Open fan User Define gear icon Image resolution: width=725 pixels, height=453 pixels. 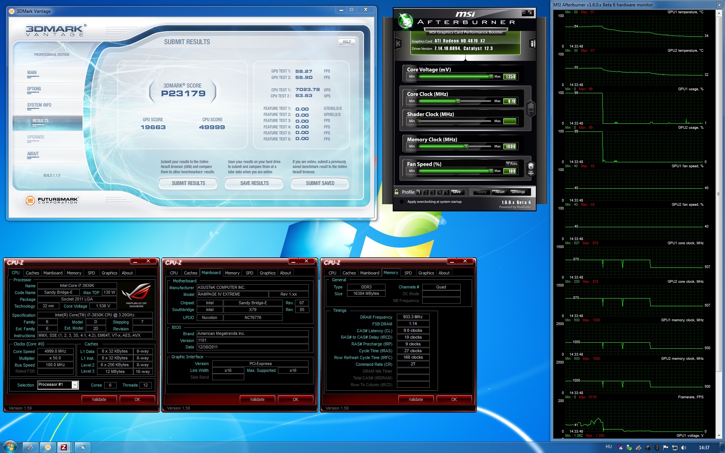[531, 168]
